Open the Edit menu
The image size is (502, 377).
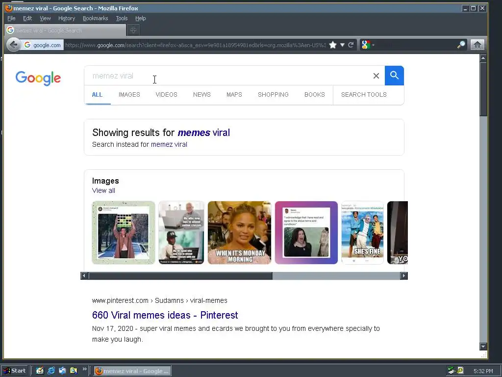27,18
